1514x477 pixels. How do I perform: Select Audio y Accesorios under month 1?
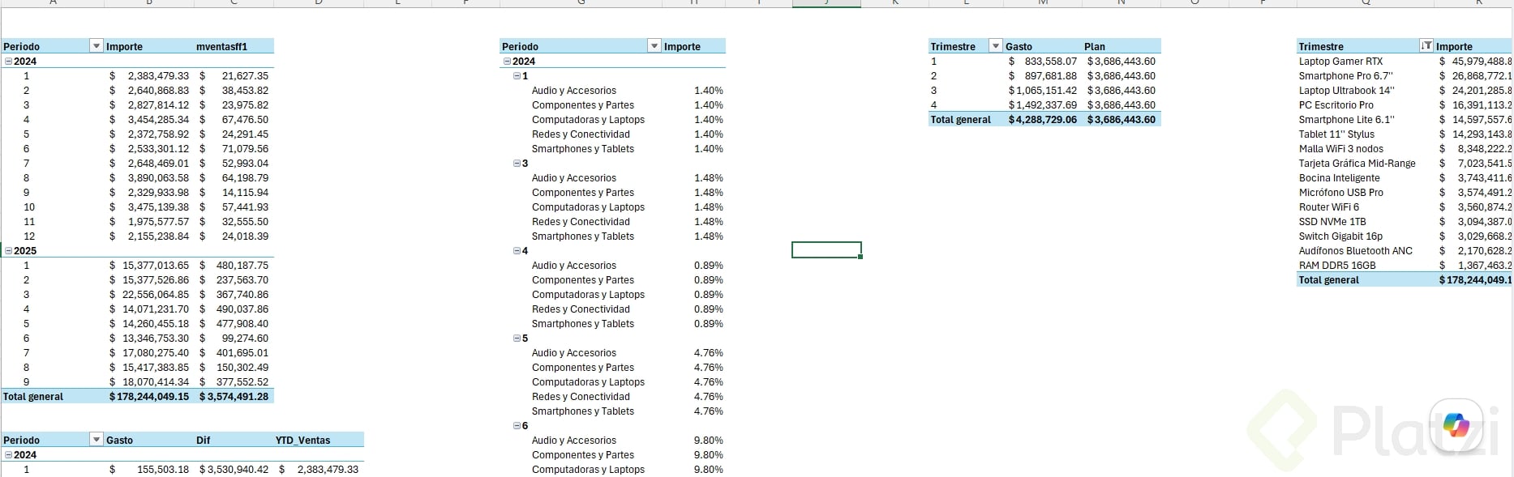click(573, 90)
